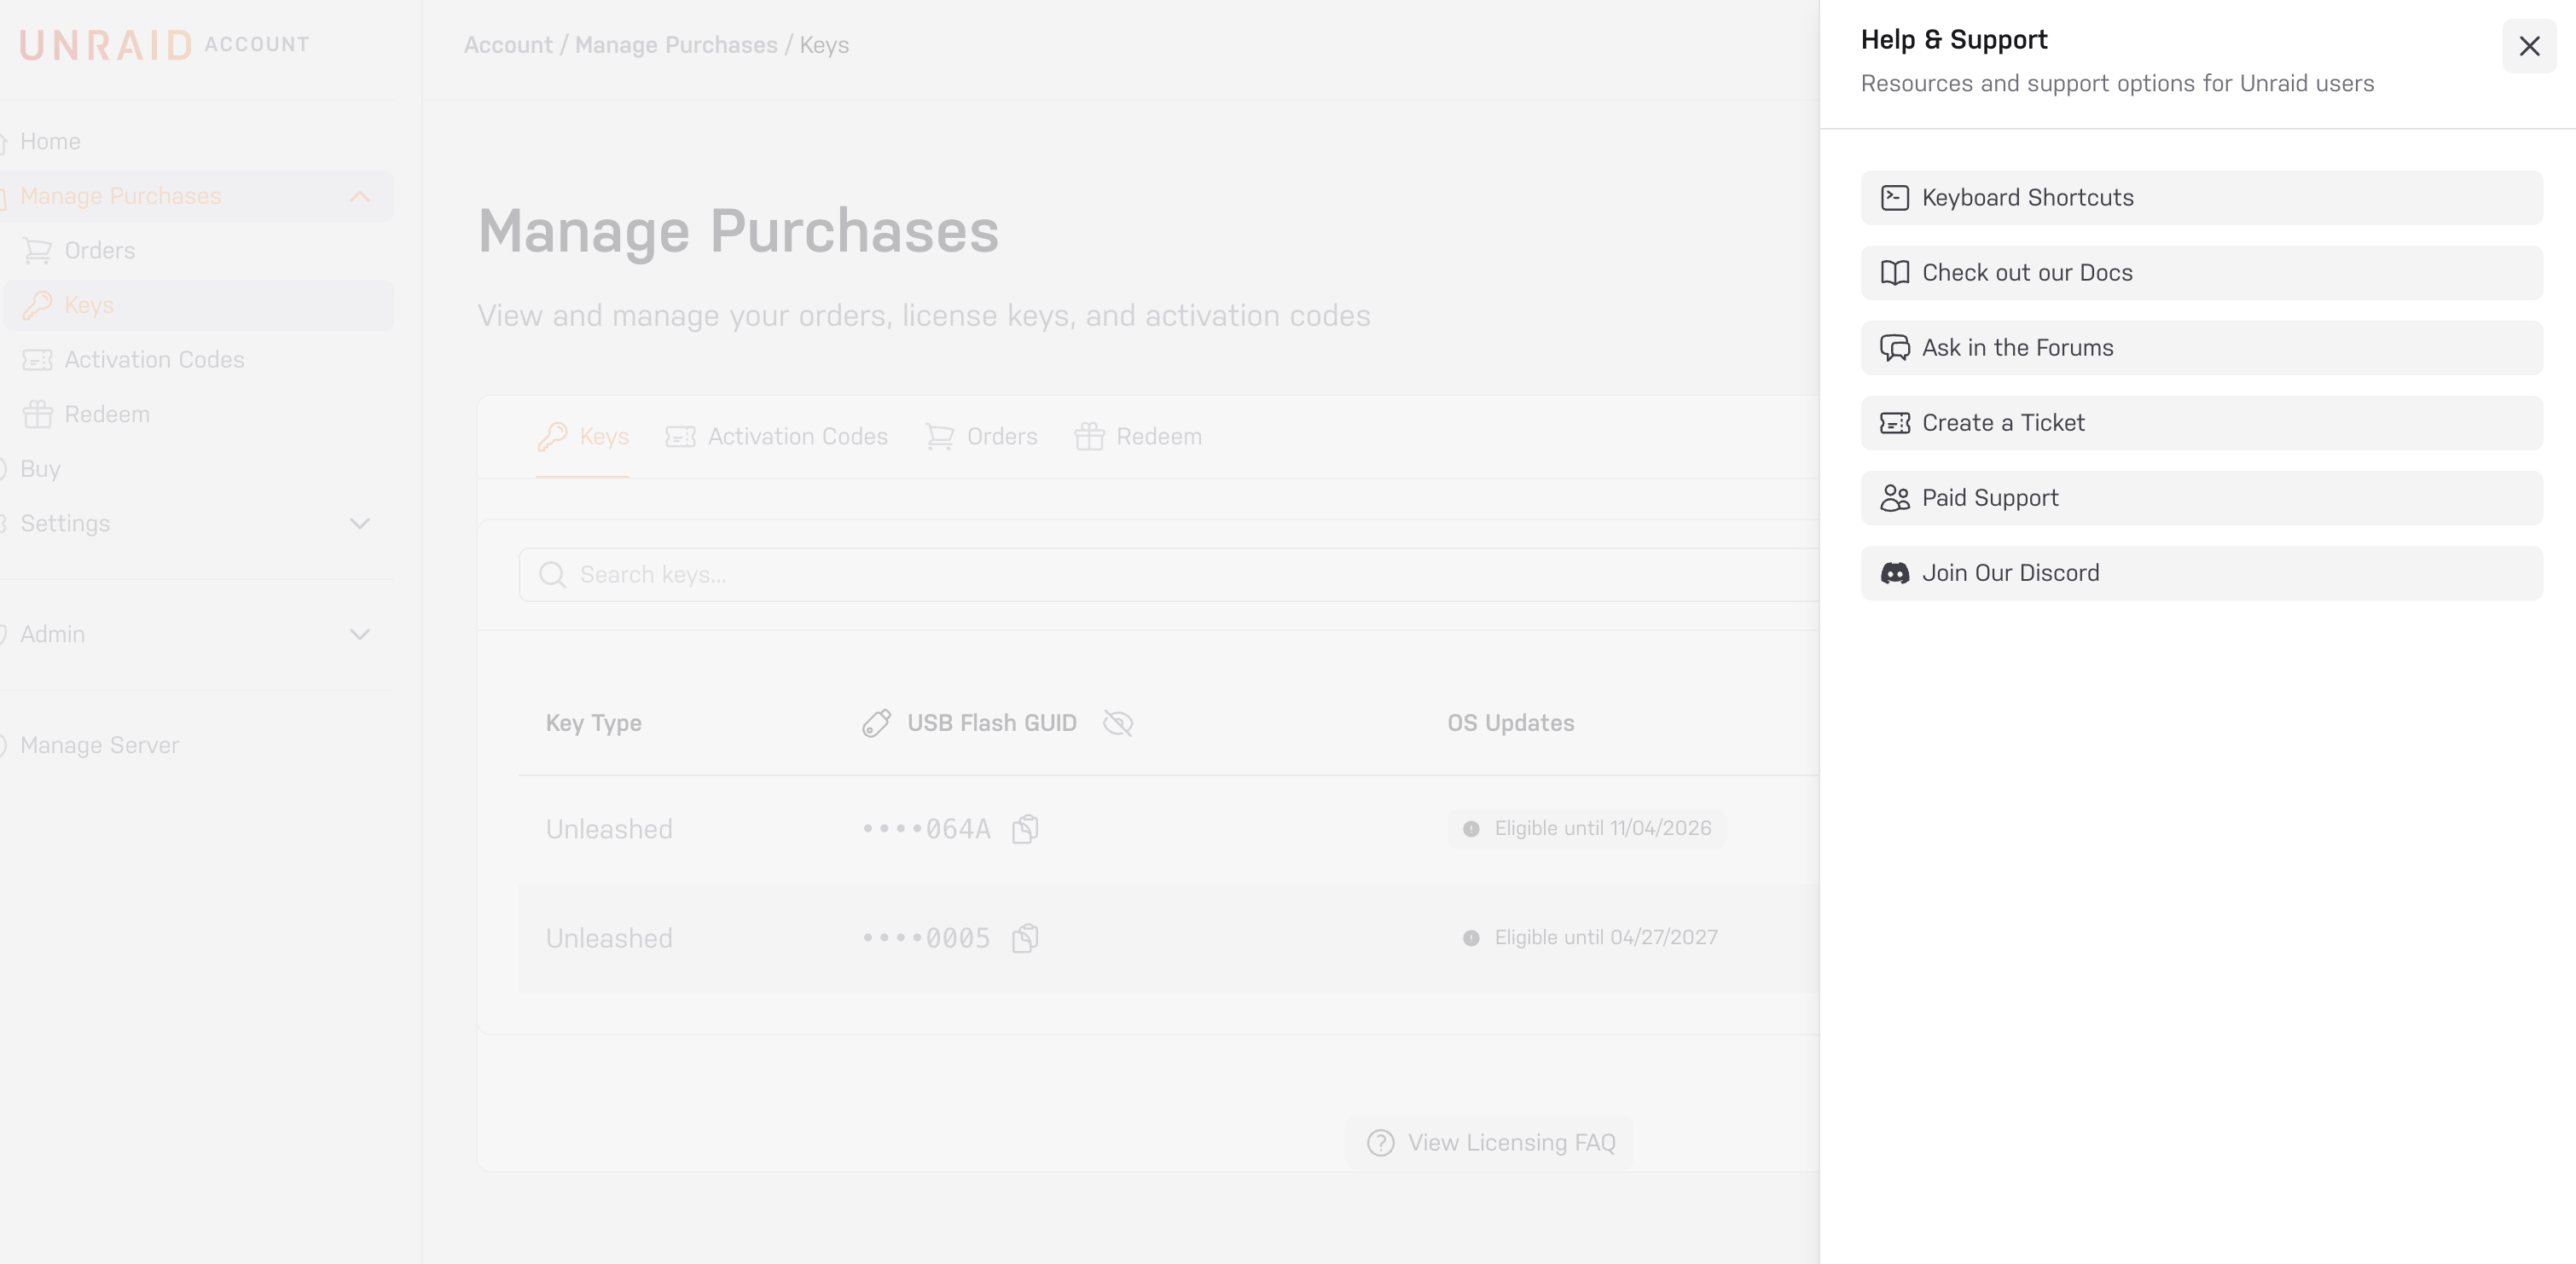2576x1264 pixels.
Task: Open Join Our Discord link
Action: 2010,573
